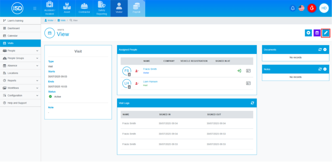The width and height of the screenshot is (332, 162).
Task: Click the View breadcrumb item
Action: click(x=74, y=20)
